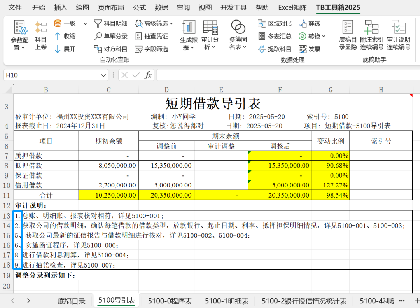The image size is (420, 308).
Task: Click the 短期借款导引表 title cell
Action: 213,103
